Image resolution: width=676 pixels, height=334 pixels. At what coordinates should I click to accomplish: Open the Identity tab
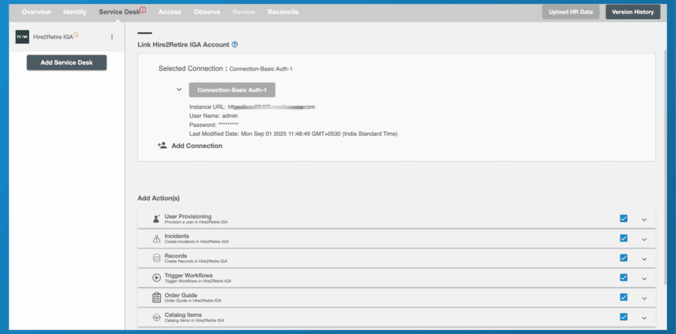(x=75, y=12)
